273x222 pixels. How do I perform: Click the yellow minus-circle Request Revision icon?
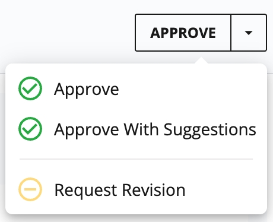[30, 189]
